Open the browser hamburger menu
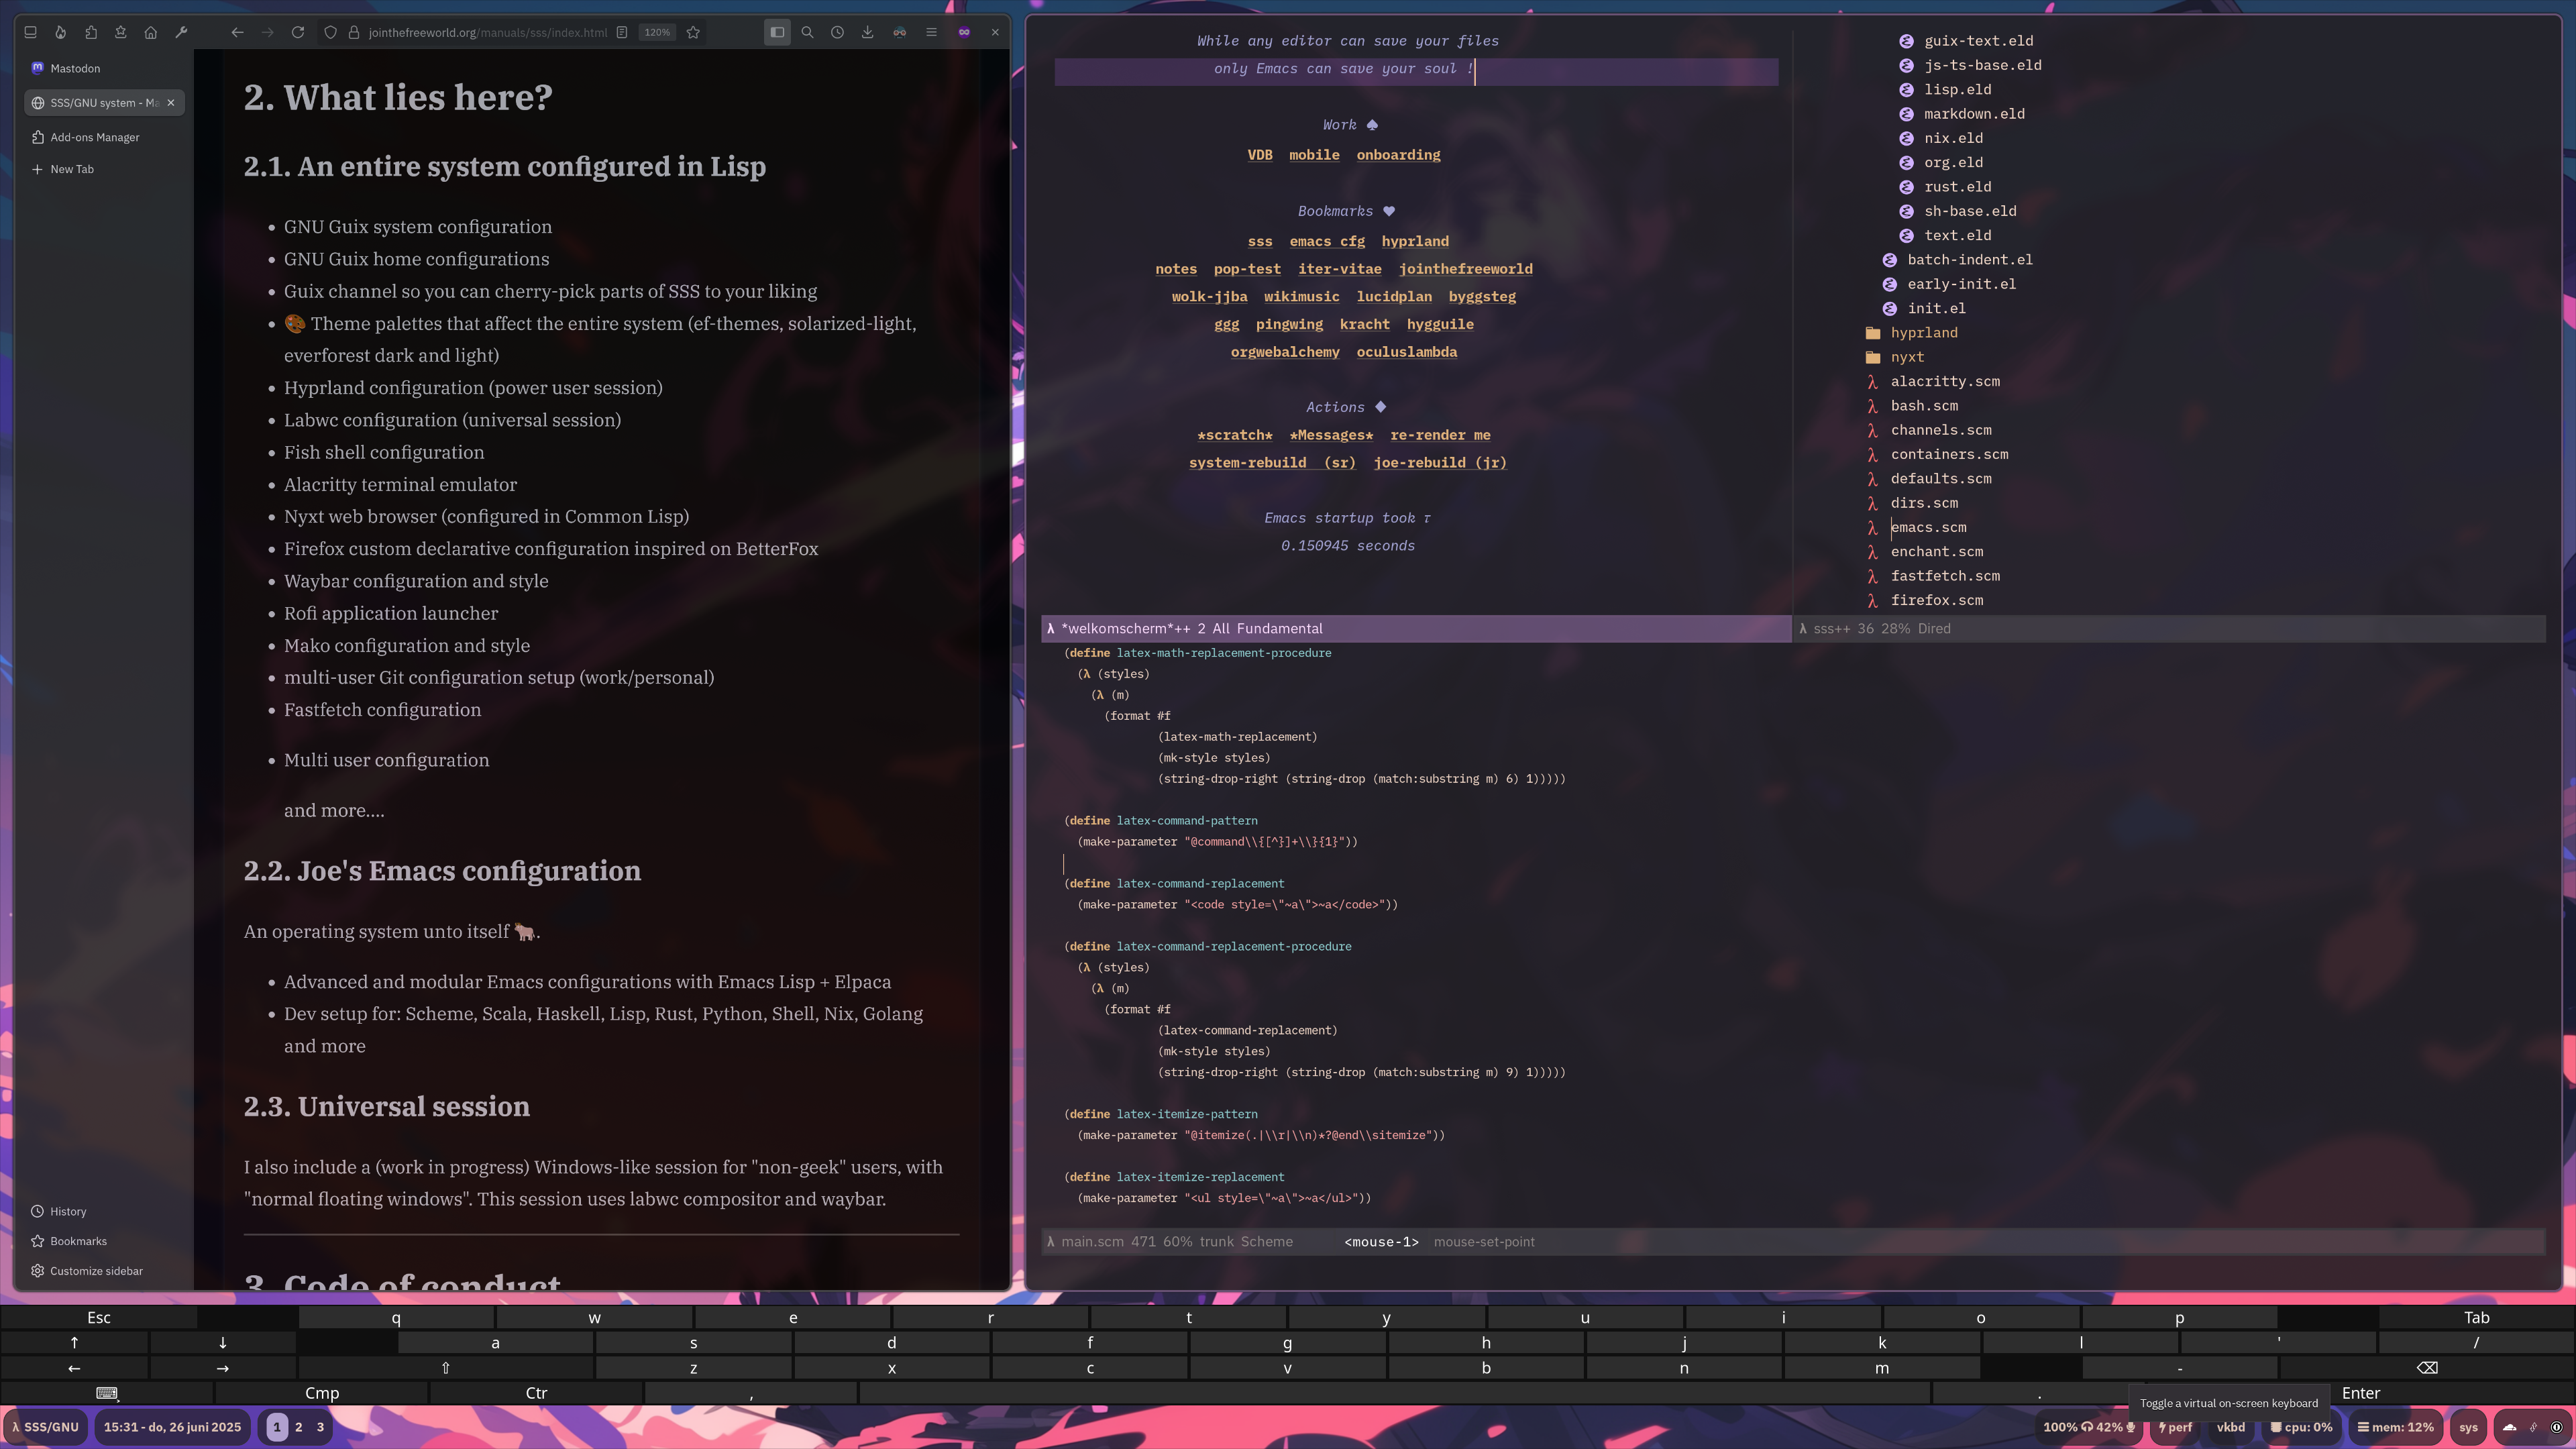 (x=931, y=32)
